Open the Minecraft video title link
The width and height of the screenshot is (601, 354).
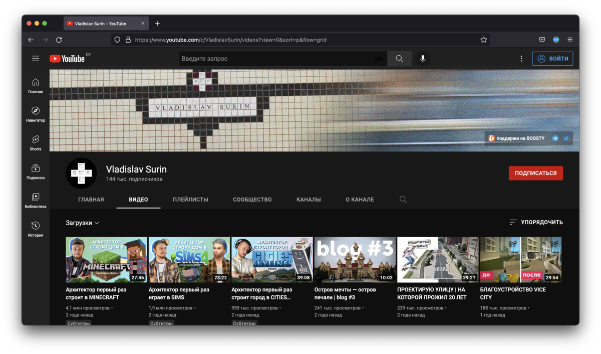pos(96,293)
